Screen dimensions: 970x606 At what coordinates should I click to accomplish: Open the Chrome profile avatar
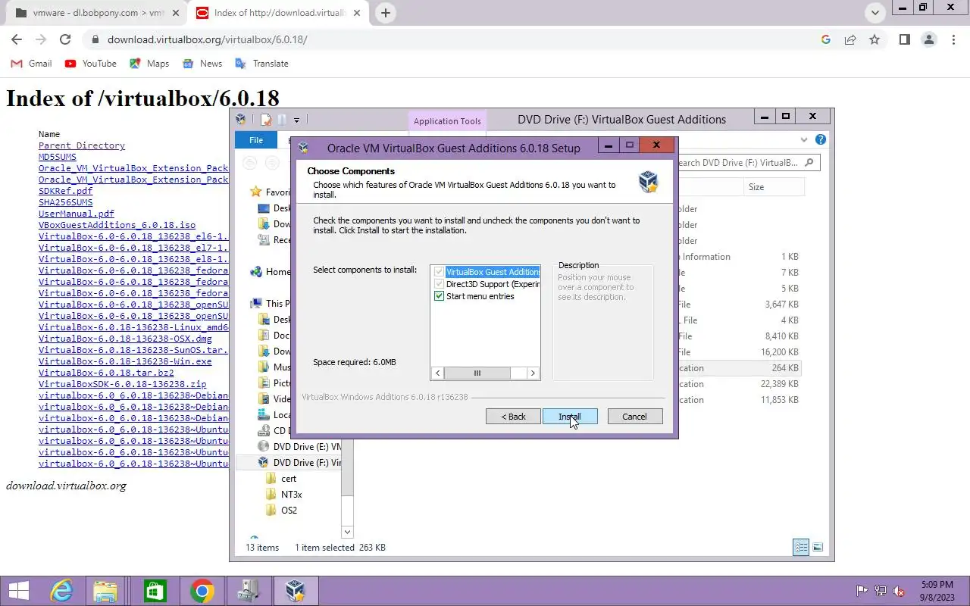(929, 39)
